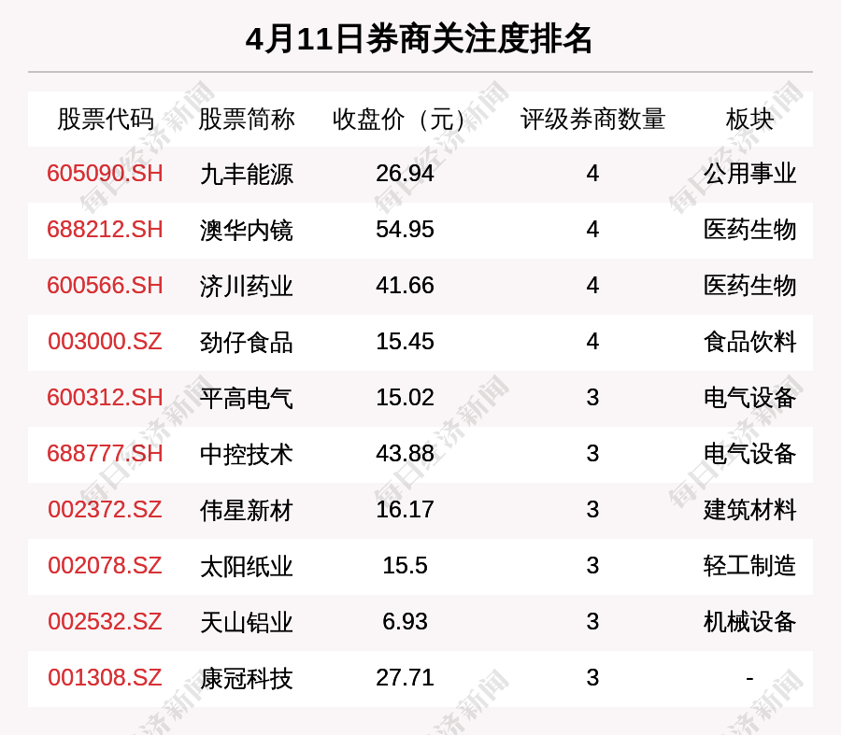Click broker count 3 in 康冠科技 row
This screenshot has height=735, width=841.
pyautogui.click(x=592, y=678)
